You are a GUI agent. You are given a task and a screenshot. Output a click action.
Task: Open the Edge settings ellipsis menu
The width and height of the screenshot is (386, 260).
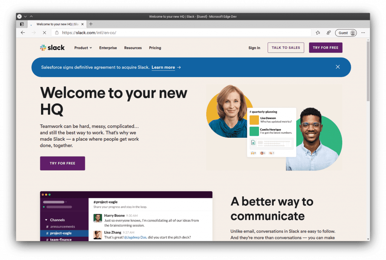[363, 33]
